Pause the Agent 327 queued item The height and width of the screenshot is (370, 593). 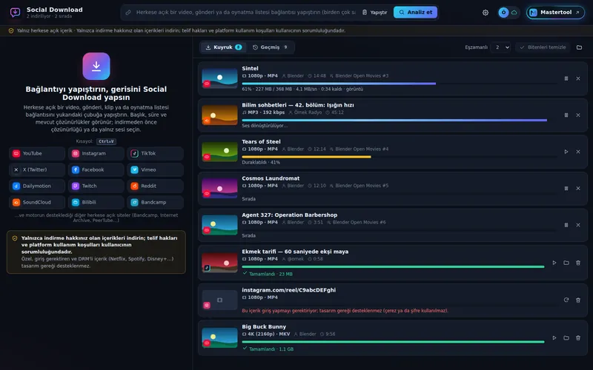(566, 225)
